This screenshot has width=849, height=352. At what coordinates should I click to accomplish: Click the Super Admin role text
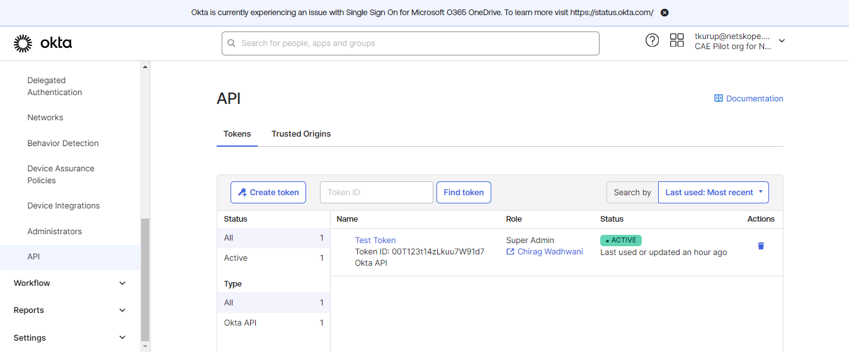pos(530,241)
